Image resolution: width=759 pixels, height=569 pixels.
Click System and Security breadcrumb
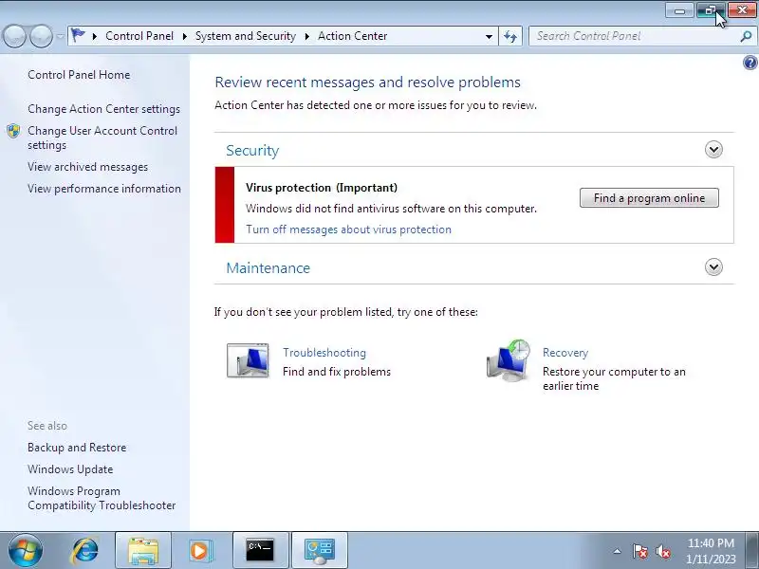pos(246,36)
